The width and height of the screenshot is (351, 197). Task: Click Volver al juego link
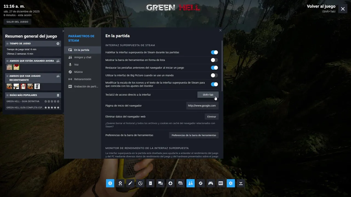321,6
